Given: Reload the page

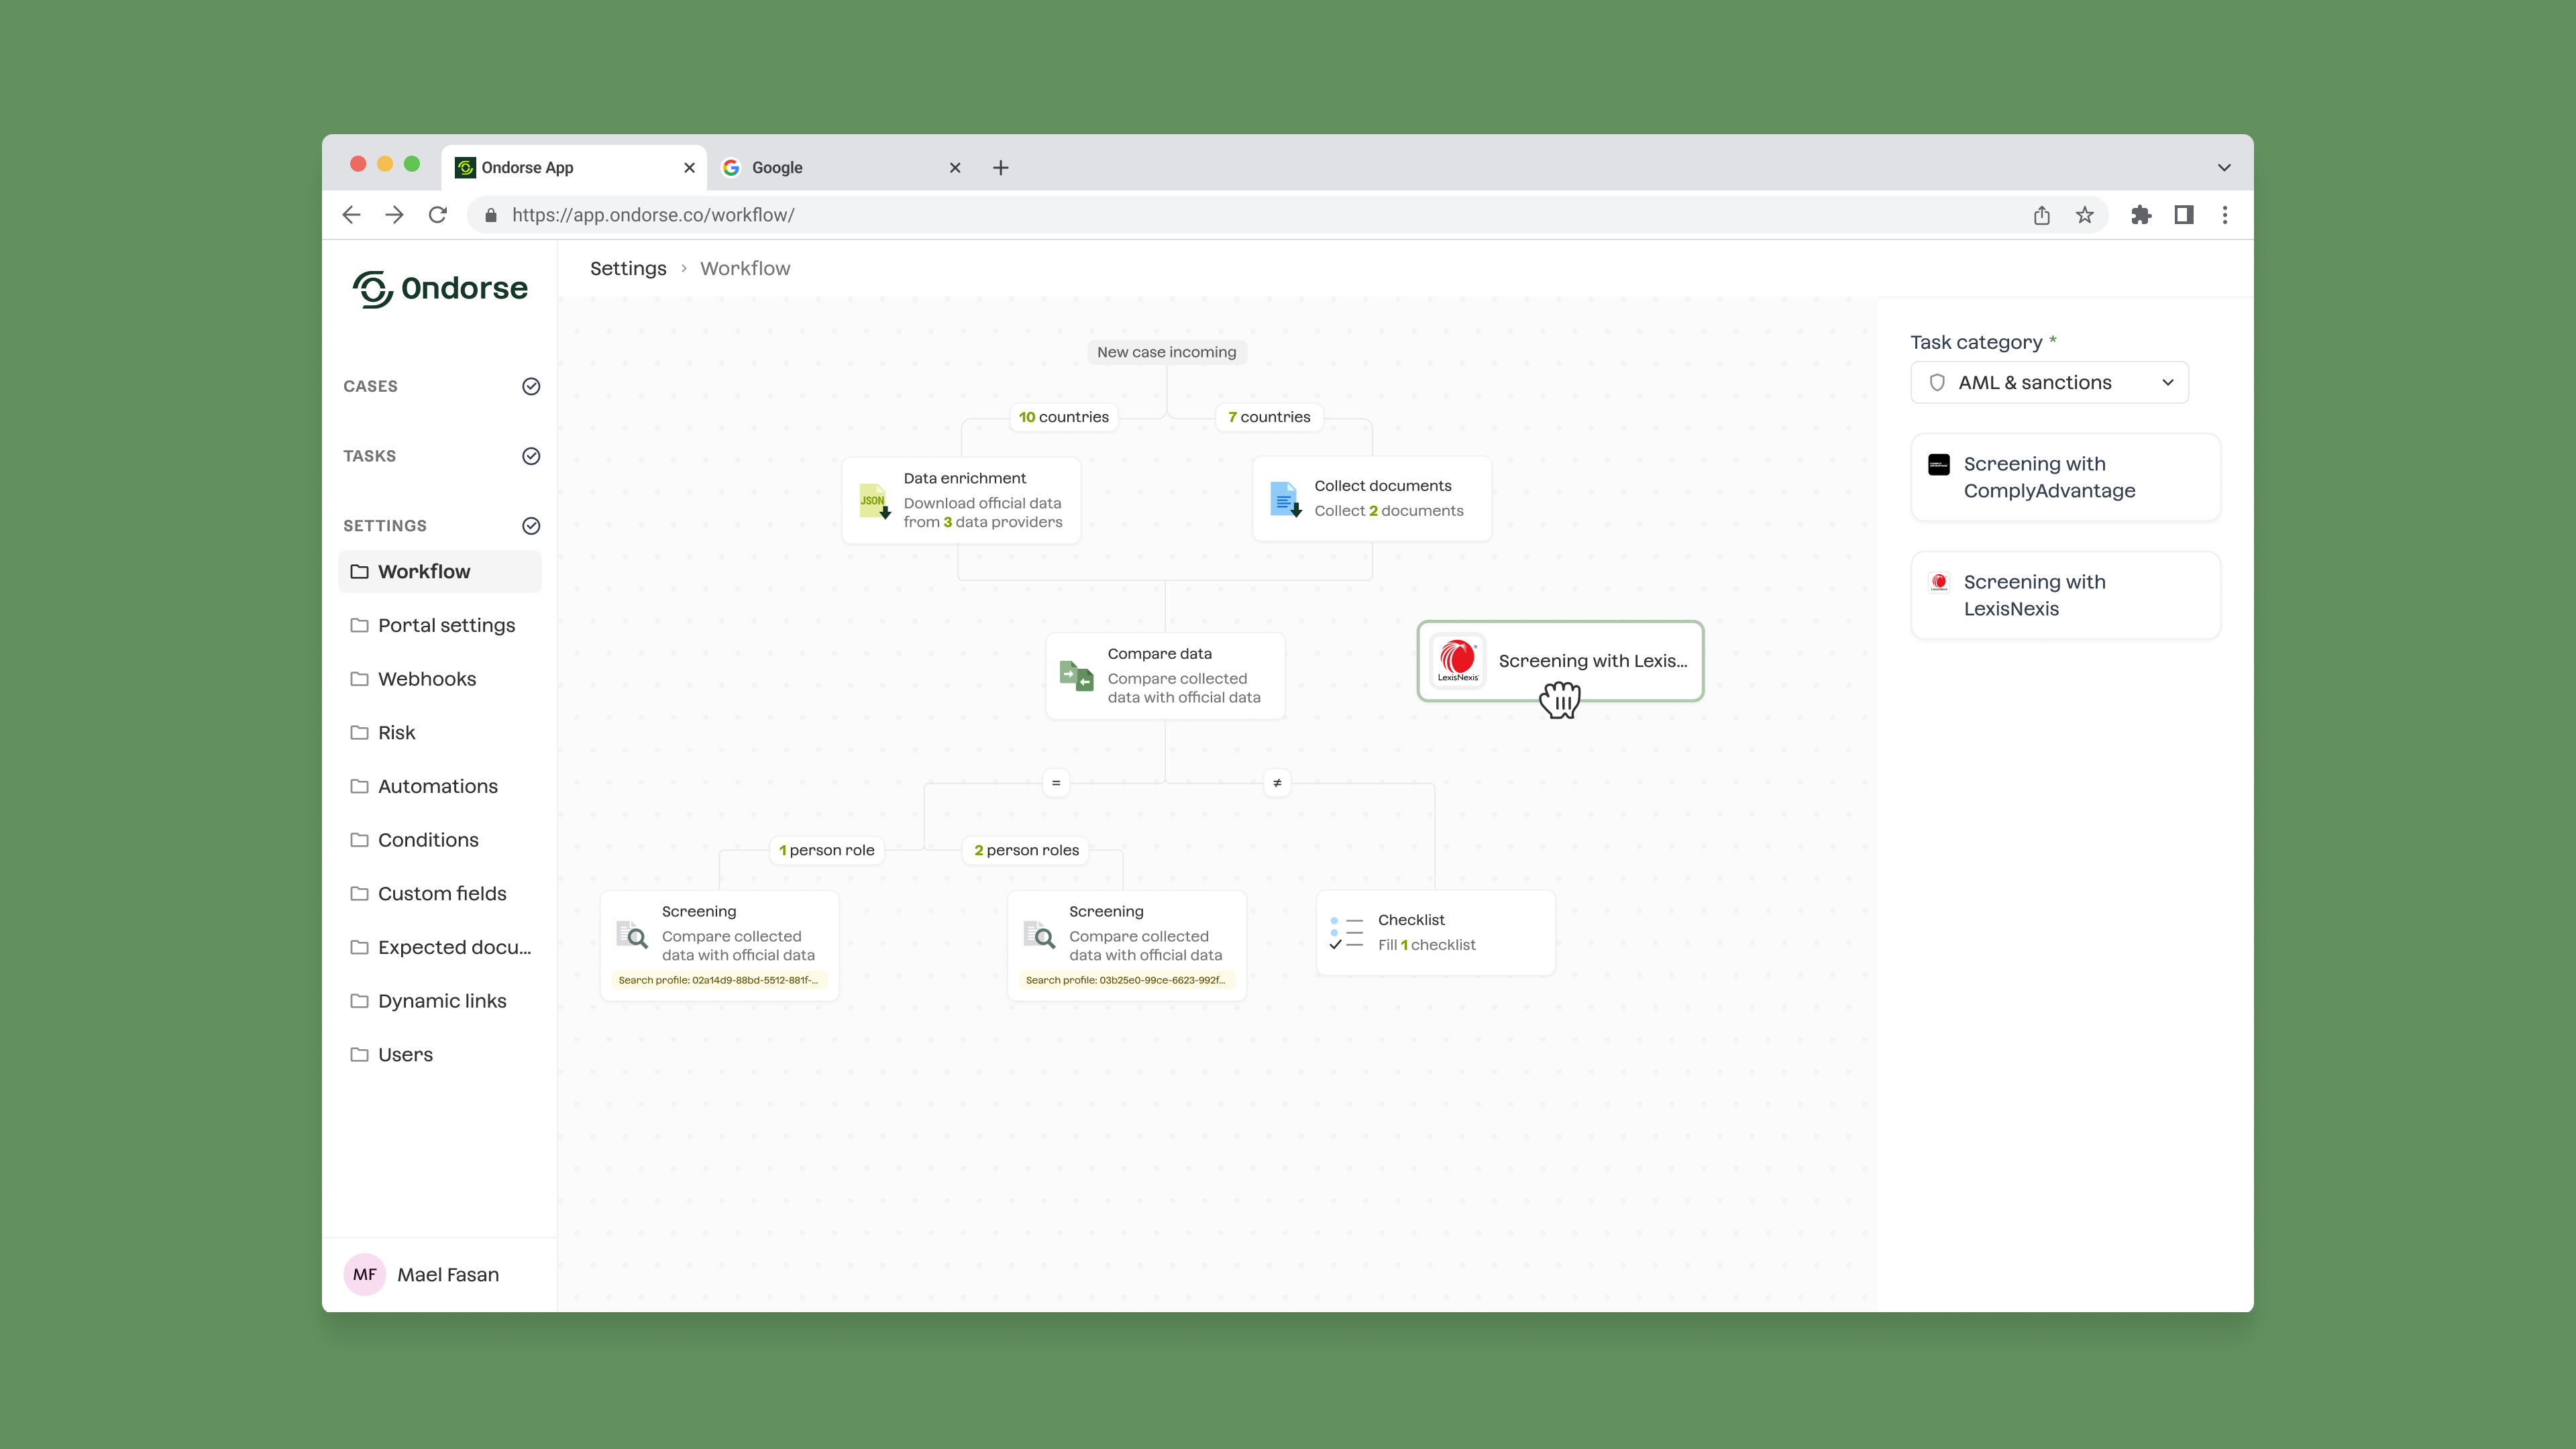Looking at the screenshot, I should (438, 215).
